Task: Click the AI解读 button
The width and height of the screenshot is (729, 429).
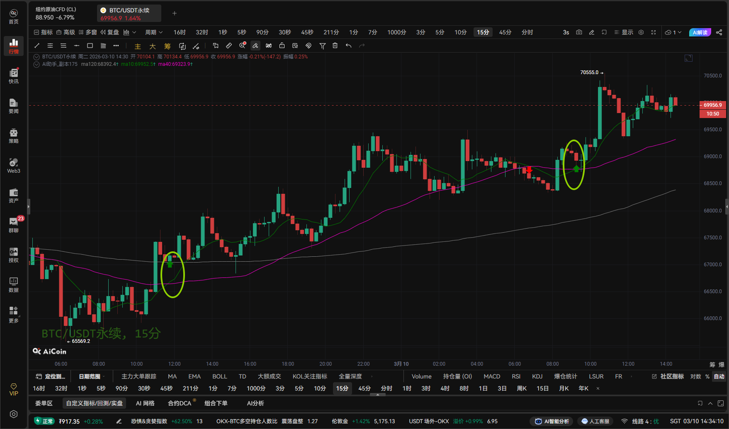Action: pos(700,32)
